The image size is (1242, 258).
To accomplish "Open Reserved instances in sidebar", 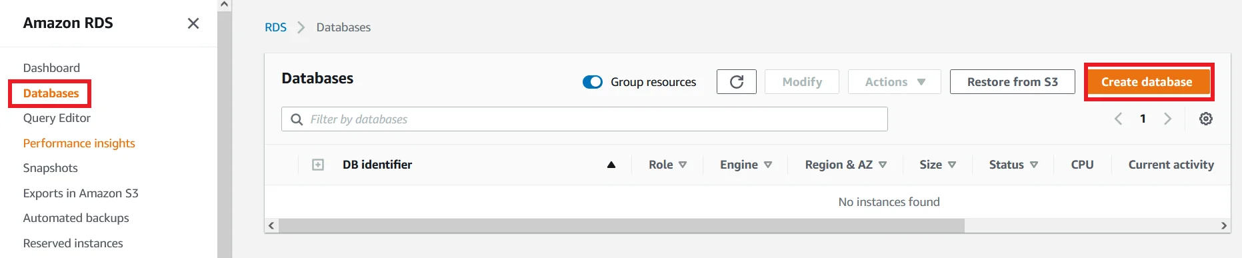I will pyautogui.click(x=73, y=243).
